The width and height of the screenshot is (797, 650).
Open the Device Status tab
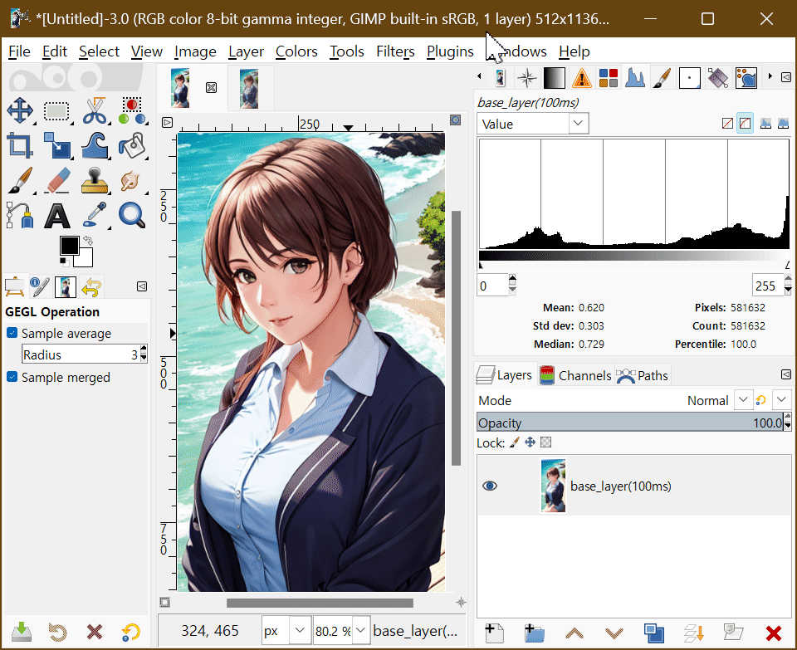[40, 286]
